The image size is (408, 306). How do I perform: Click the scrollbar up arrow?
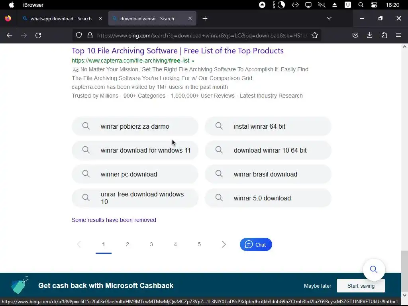tap(404, 47)
